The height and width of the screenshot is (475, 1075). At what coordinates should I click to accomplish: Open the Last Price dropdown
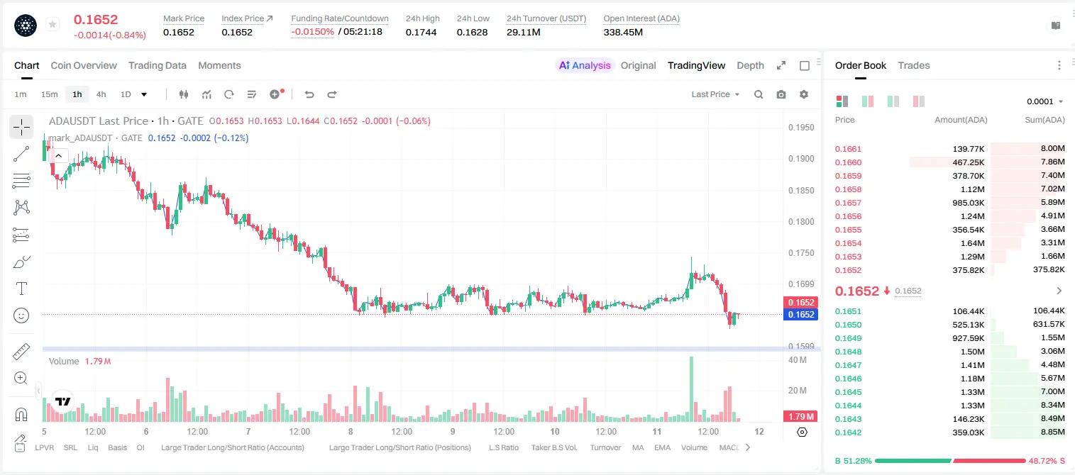pyautogui.click(x=715, y=94)
